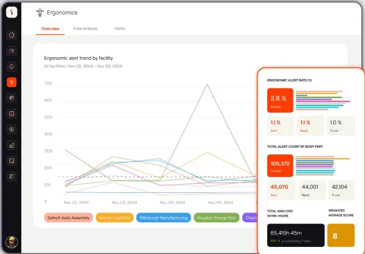The image size is (365, 254).
Task: Open the globe sidebar icon
Action: click(x=11, y=98)
